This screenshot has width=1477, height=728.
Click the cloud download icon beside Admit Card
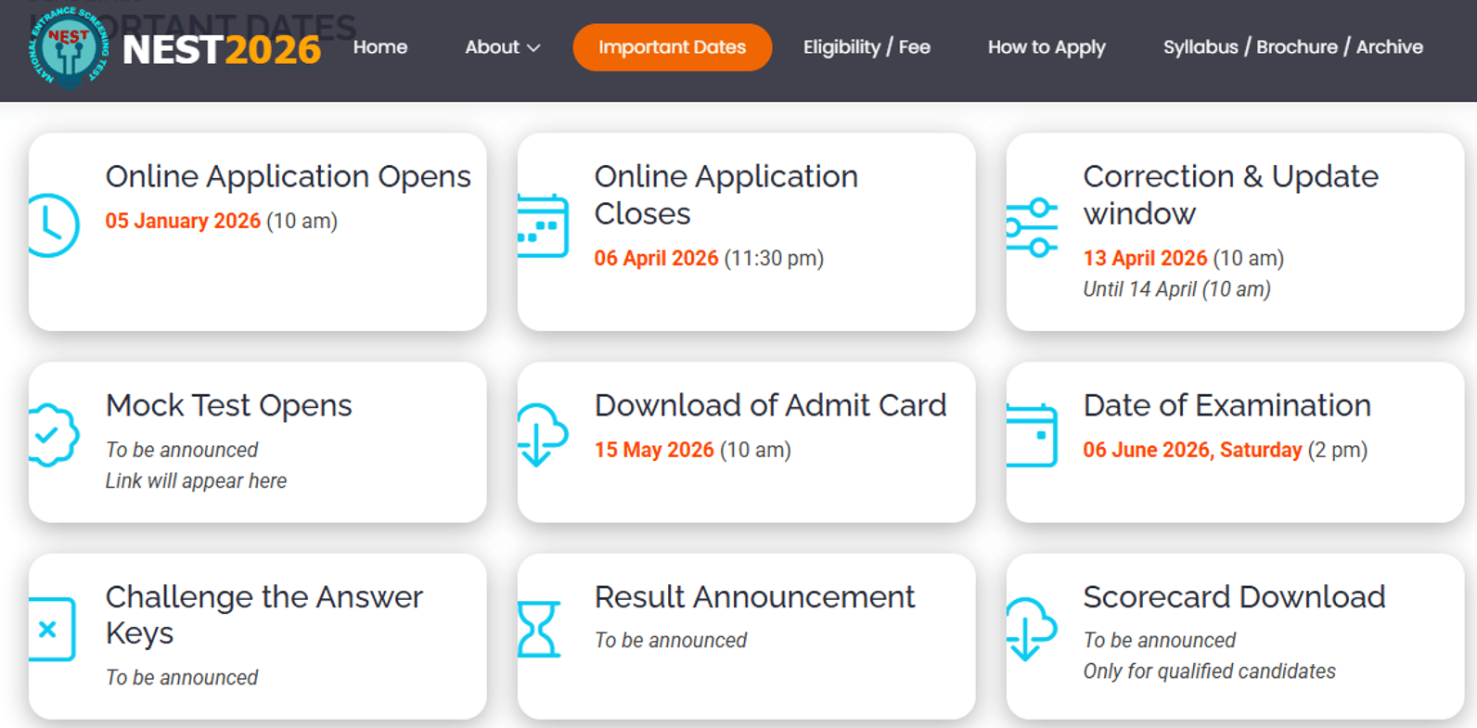point(543,434)
